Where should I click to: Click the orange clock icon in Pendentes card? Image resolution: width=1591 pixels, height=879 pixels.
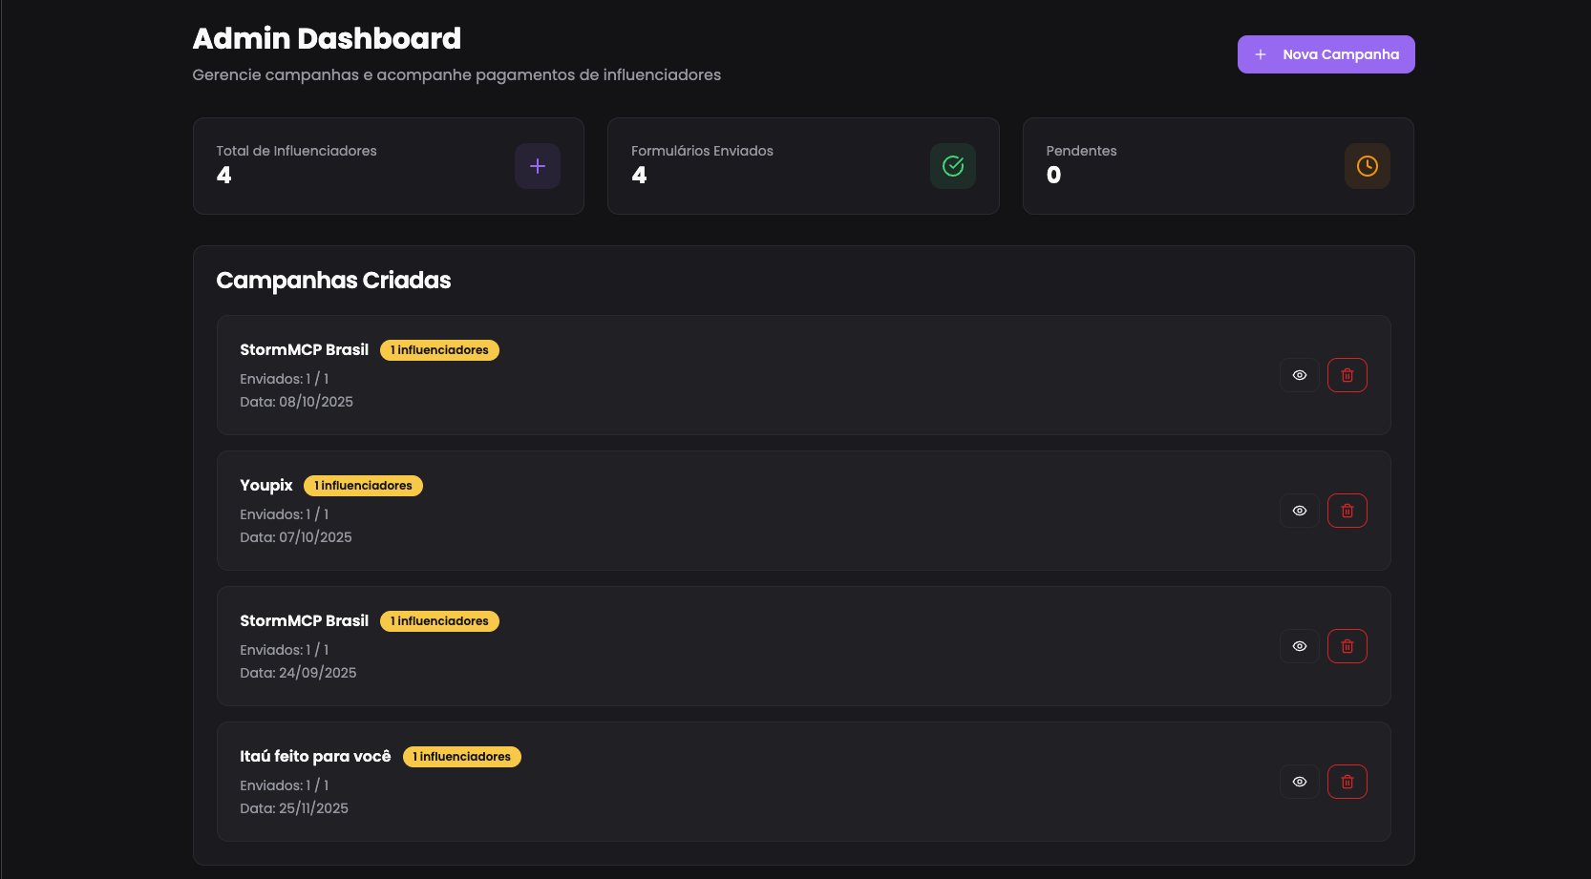tap(1368, 166)
